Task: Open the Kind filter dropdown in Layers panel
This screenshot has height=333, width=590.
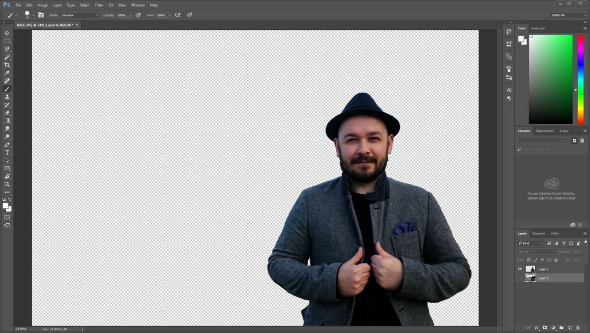Action: (530, 243)
